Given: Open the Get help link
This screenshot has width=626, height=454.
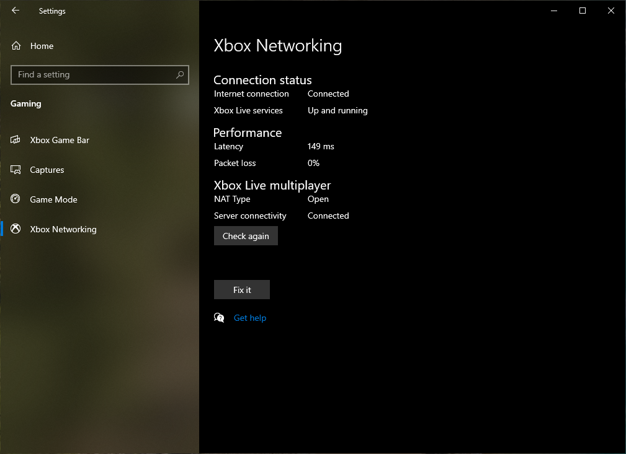Looking at the screenshot, I should (250, 318).
